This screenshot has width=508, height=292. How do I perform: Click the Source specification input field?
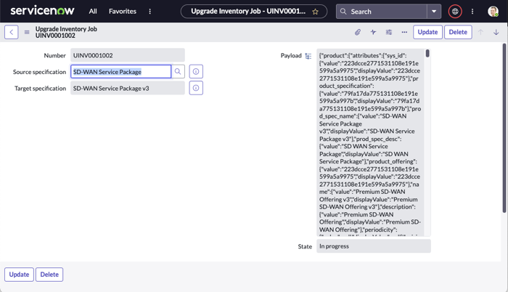[x=121, y=72]
